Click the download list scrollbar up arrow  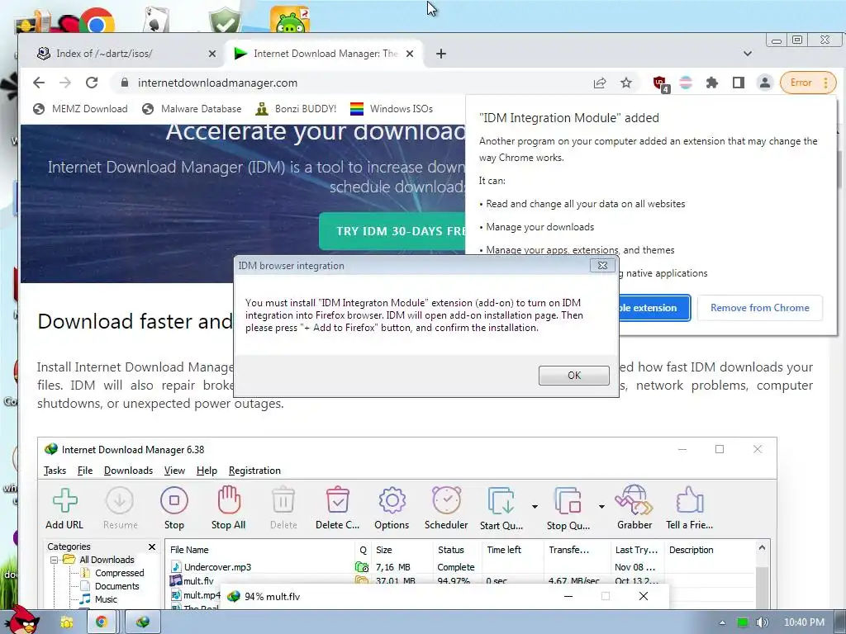(x=762, y=548)
